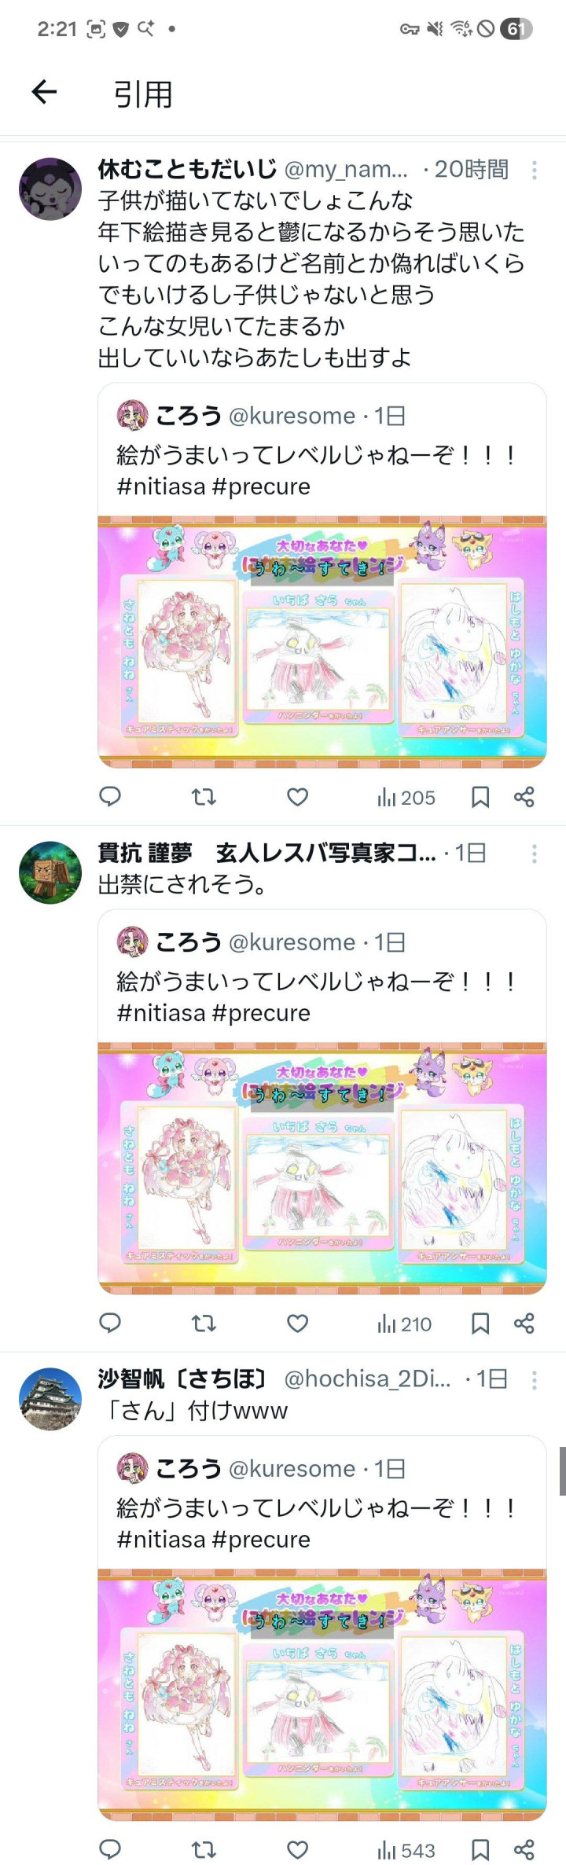
Task: Open 休むこともだいじ's profile avatar
Action: coord(50,189)
